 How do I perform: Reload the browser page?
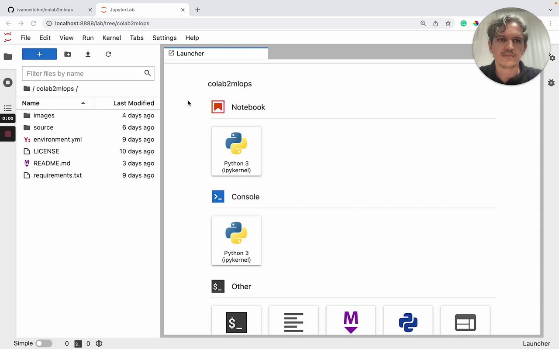pos(33,24)
